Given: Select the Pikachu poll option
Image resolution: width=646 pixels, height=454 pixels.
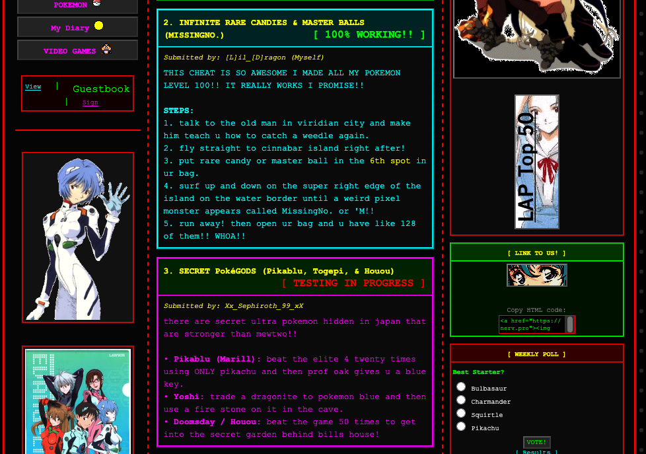Looking at the screenshot, I should [461, 426].
